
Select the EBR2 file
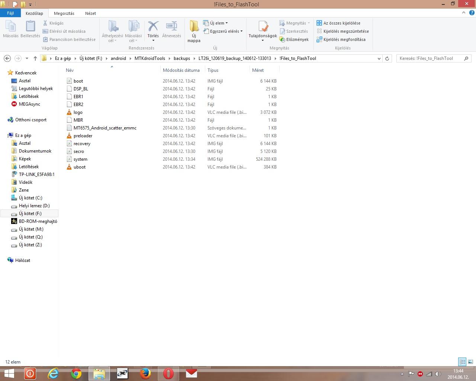pos(75,105)
